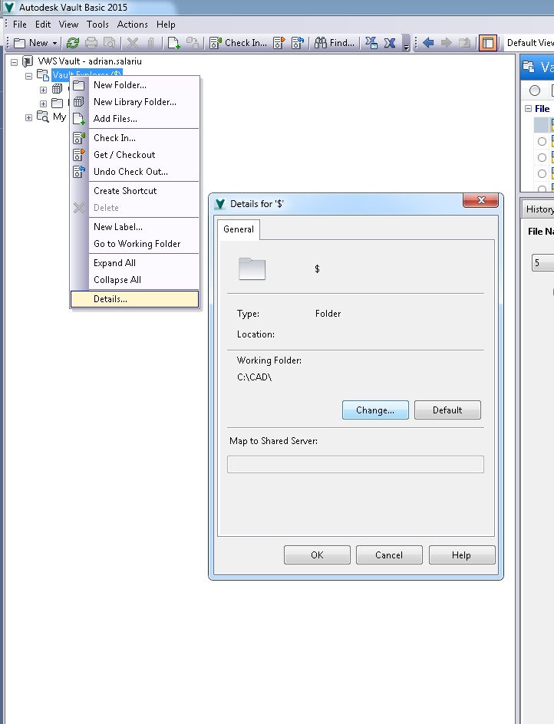Click the Default working folder button
Viewport: 554px width, 724px height.
(x=447, y=410)
